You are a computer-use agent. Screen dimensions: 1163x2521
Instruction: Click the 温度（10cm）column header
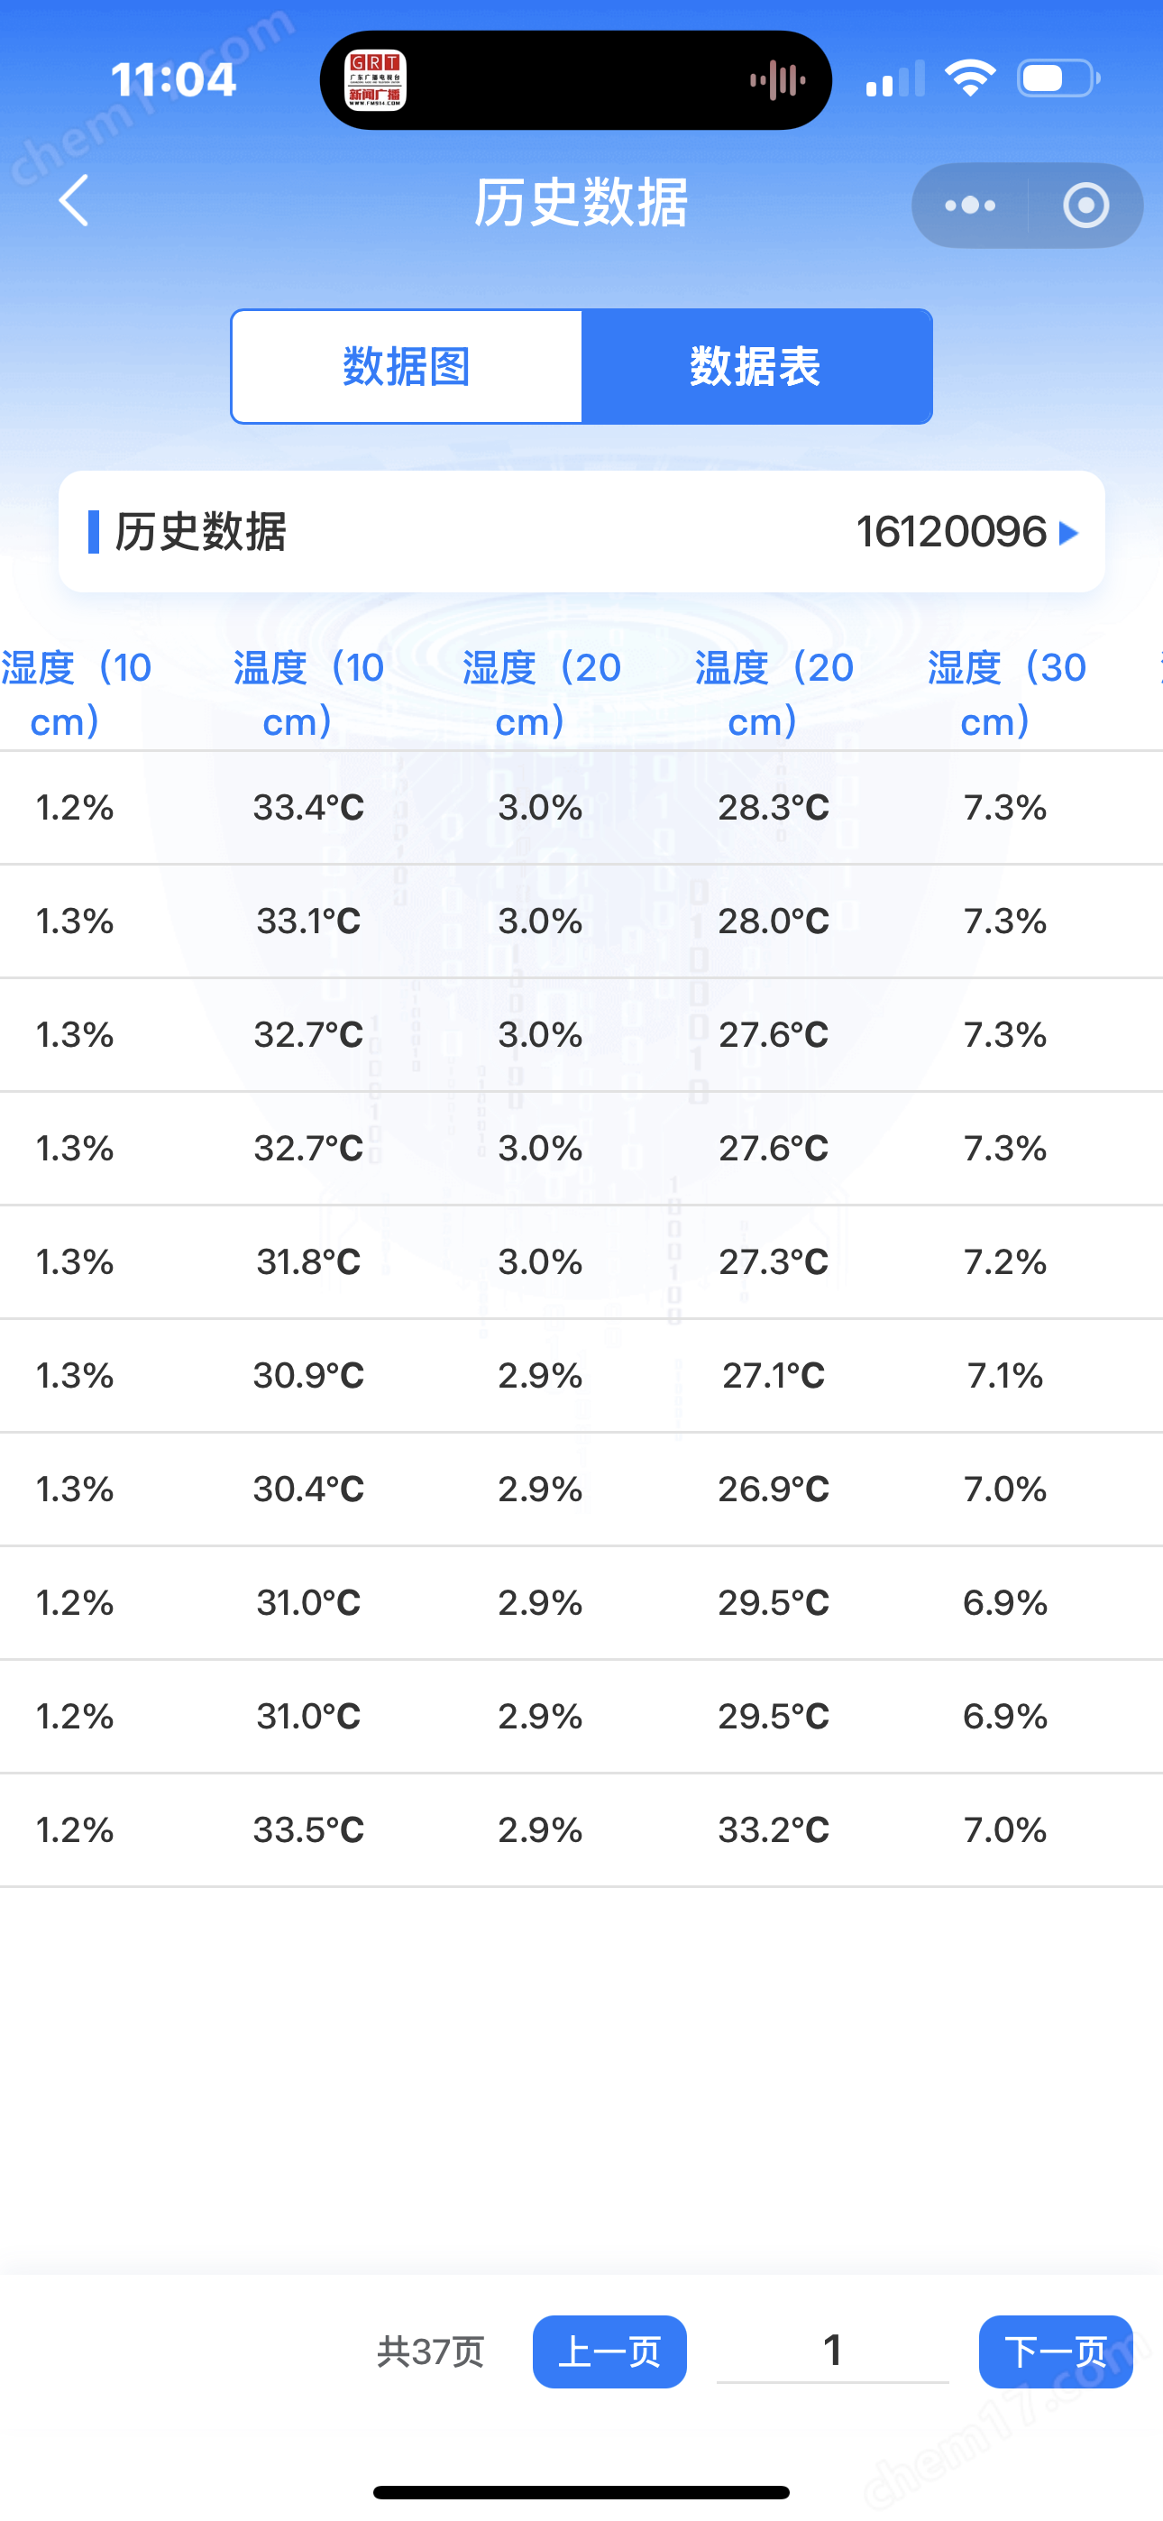coord(308,695)
